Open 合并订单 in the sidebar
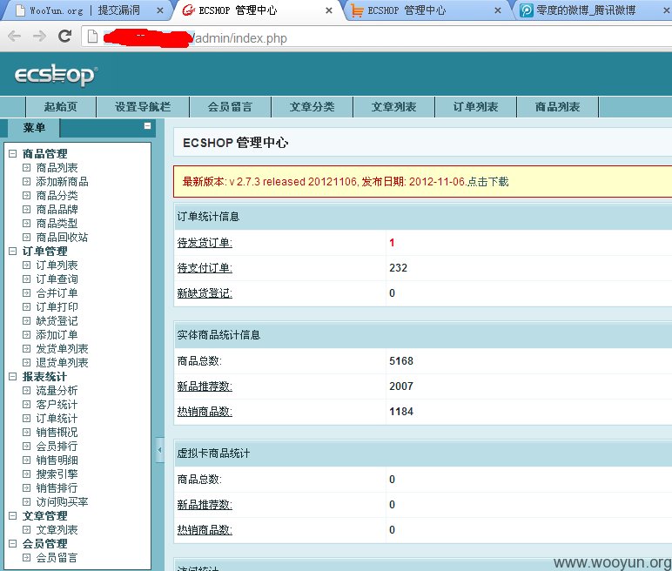This screenshot has height=571, width=672. coord(57,292)
